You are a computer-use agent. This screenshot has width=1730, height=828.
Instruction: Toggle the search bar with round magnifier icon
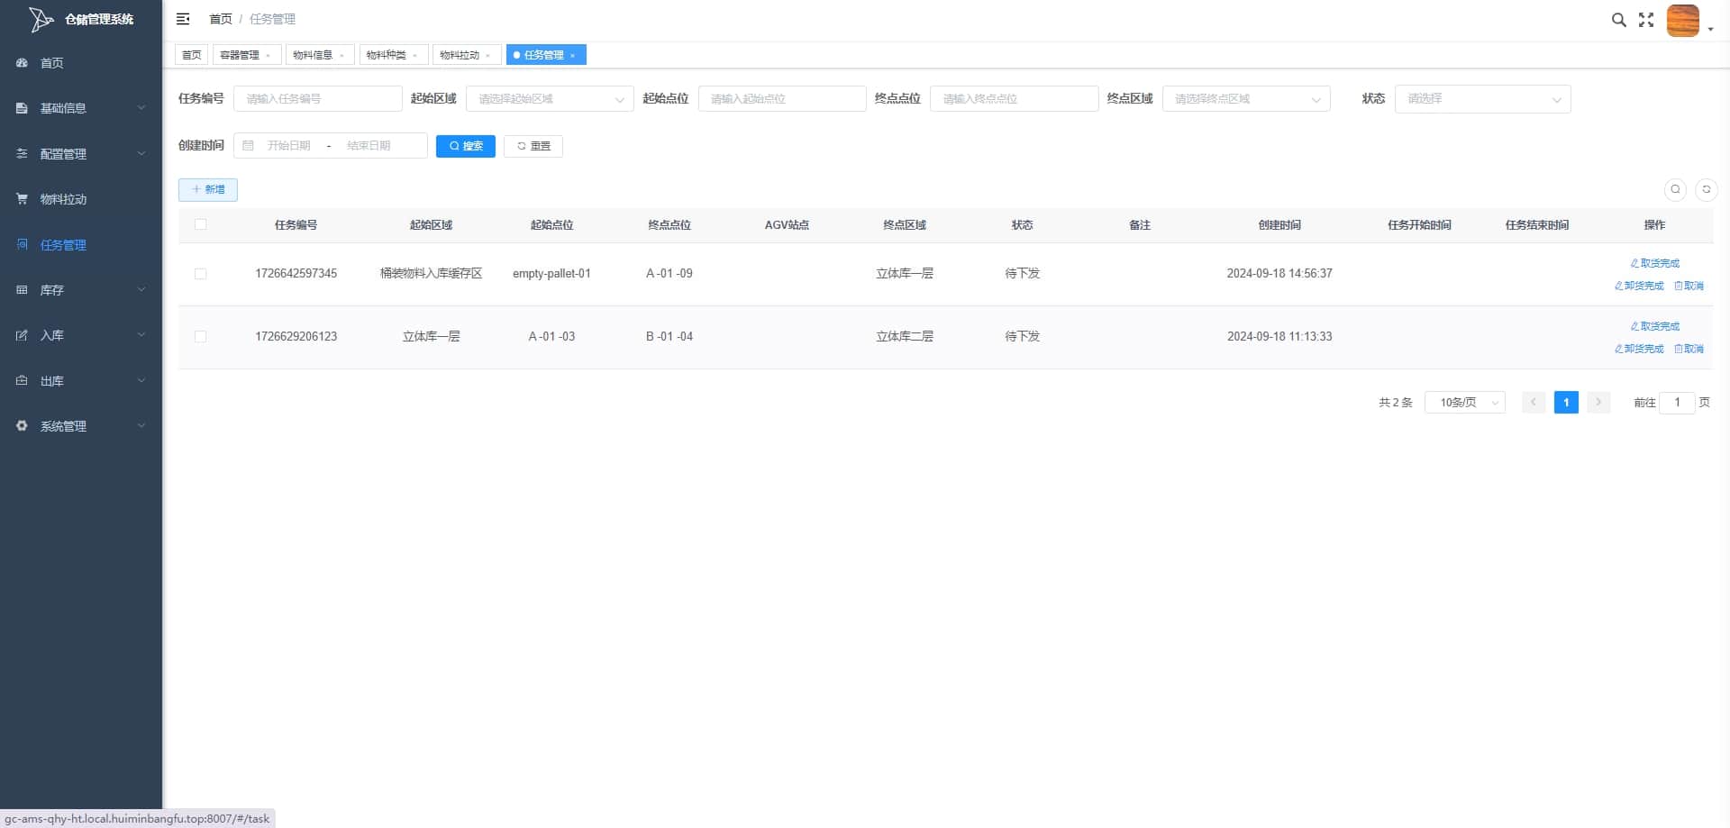[x=1675, y=189]
